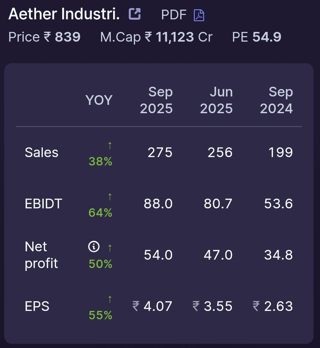Click the PDF text label
This screenshot has width=320, height=348.
tap(174, 15)
